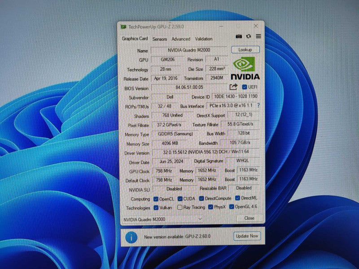Image resolution: width=359 pixels, height=269 pixels.
Task: Click the Digital Signature value WHQL
Action: pyautogui.click(x=242, y=161)
